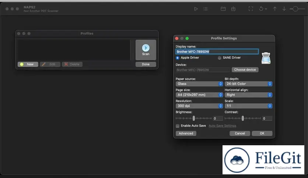Image resolution: width=308 pixels, height=178 pixels.
Task: Select the SANE Driver radio button
Action: point(220,58)
